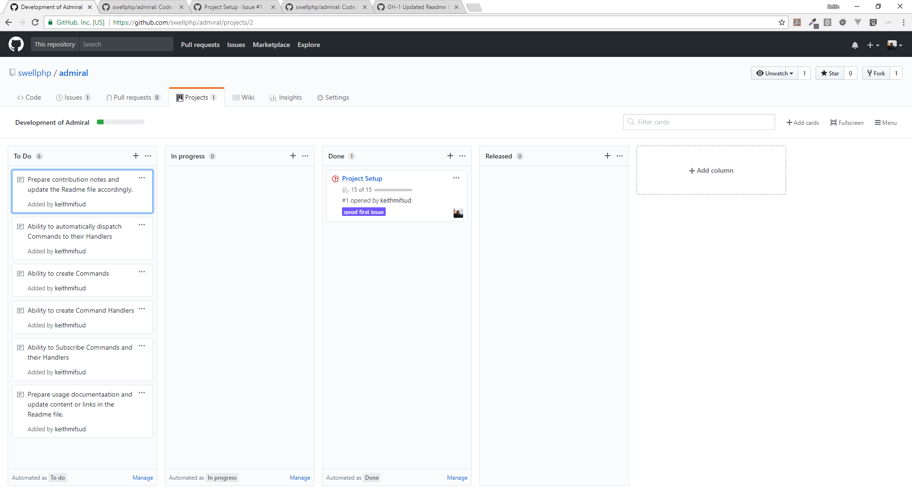Bookmark page with star icon
Screen dimensions: 912x492
(x=782, y=22)
